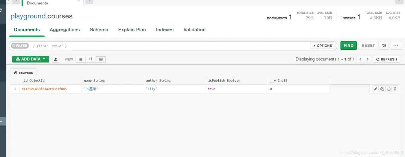Click the REFRESH button
This screenshot has height=157, width=405.
pyautogui.click(x=386, y=59)
